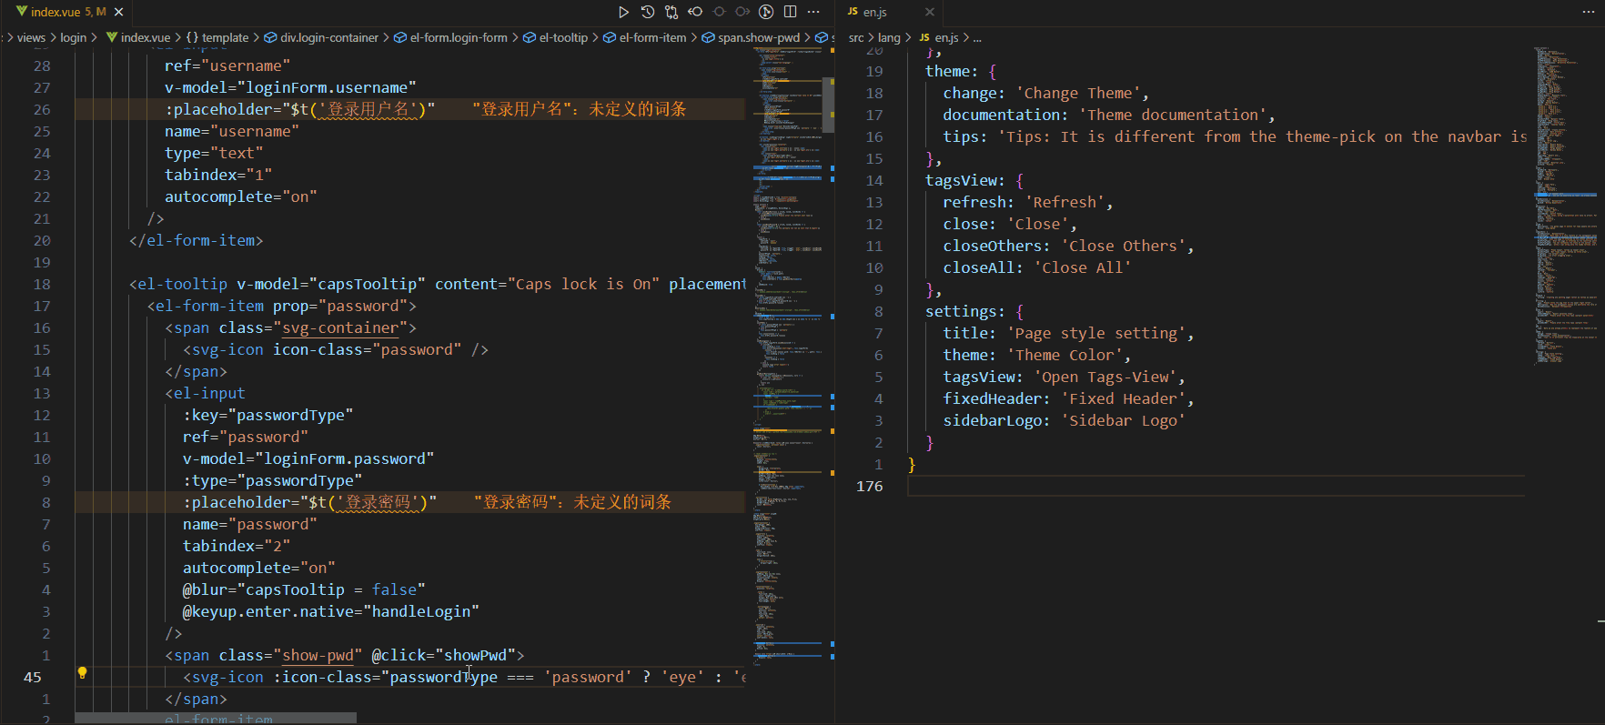Click the empty line 176 in en.js editor

tap(1216, 486)
